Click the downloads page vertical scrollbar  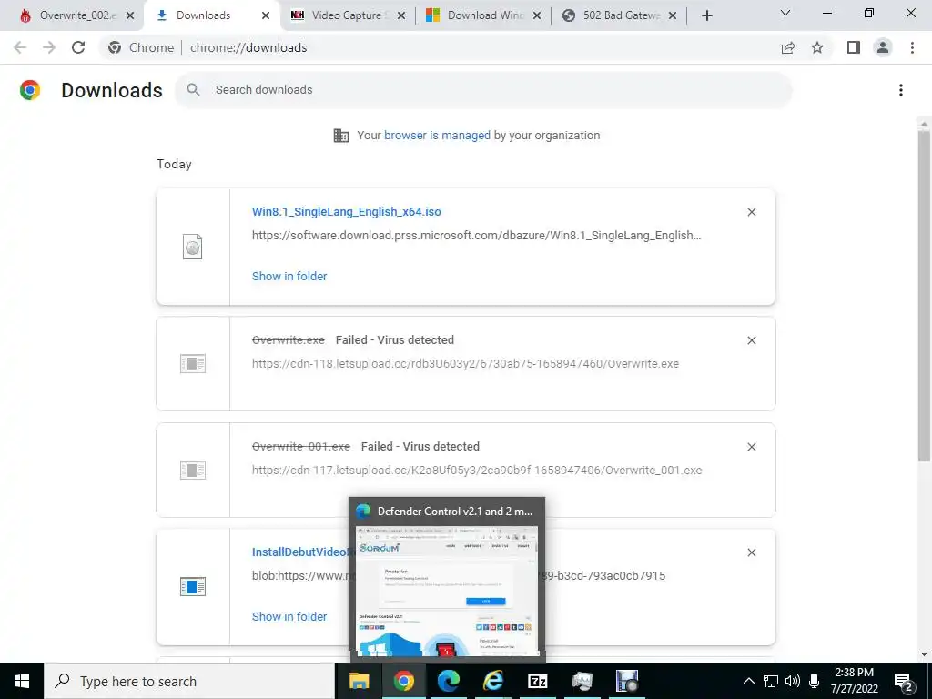tap(924, 296)
